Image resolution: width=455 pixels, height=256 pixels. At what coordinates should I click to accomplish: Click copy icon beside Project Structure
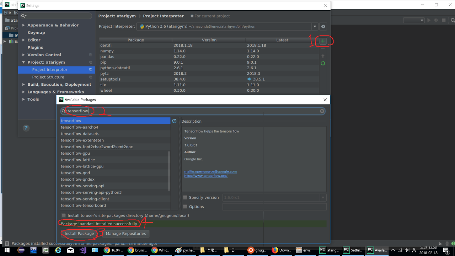click(91, 77)
